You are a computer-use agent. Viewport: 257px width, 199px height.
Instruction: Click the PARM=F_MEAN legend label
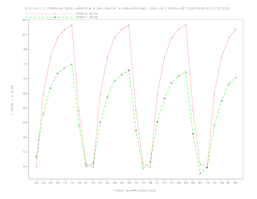[87, 17]
